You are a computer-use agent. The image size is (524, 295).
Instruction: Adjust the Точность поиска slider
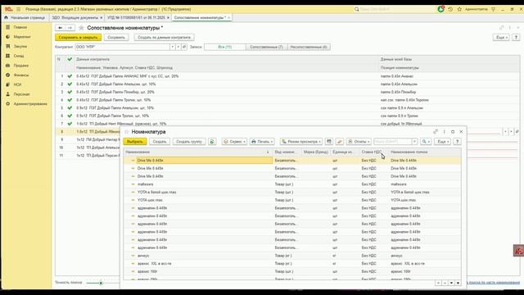coord(101,283)
